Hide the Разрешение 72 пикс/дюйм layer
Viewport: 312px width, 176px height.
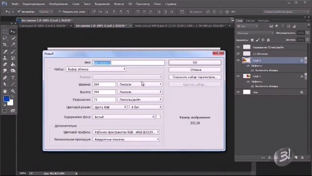click(238, 47)
